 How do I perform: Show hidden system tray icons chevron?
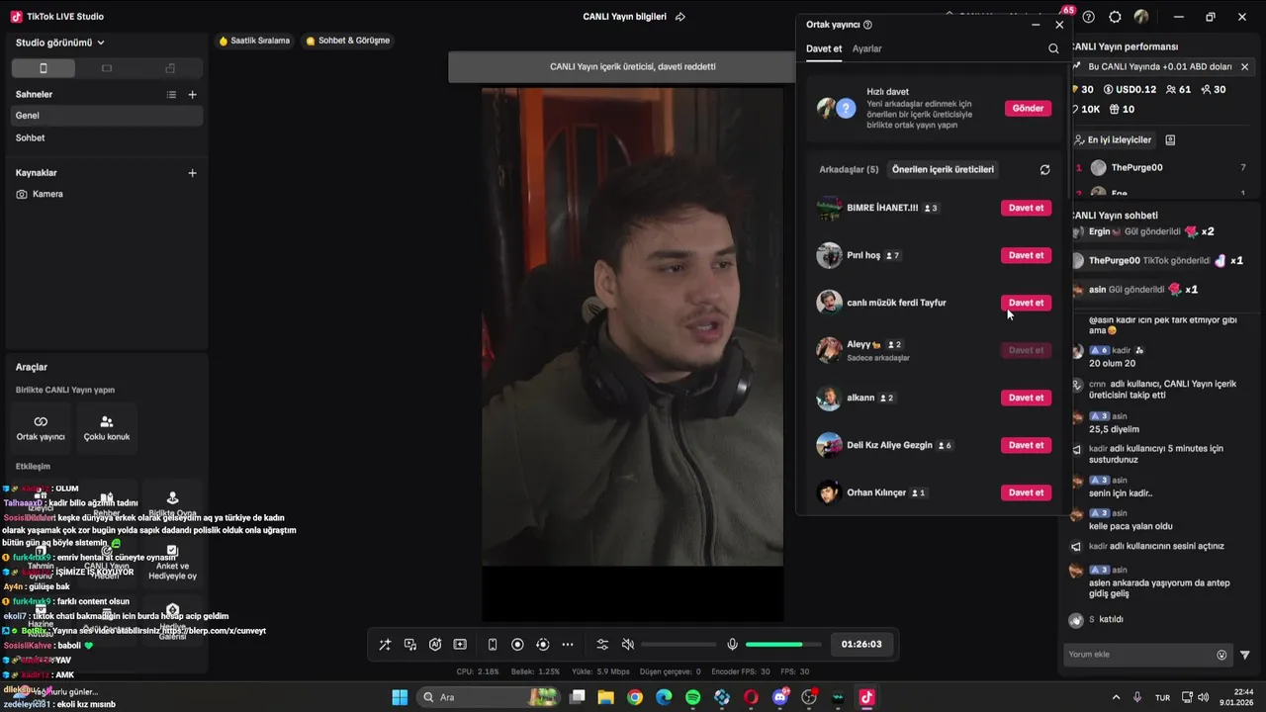tap(1117, 697)
